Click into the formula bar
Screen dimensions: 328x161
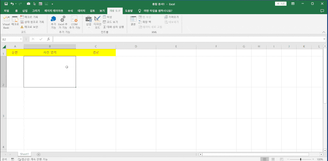coord(188,39)
